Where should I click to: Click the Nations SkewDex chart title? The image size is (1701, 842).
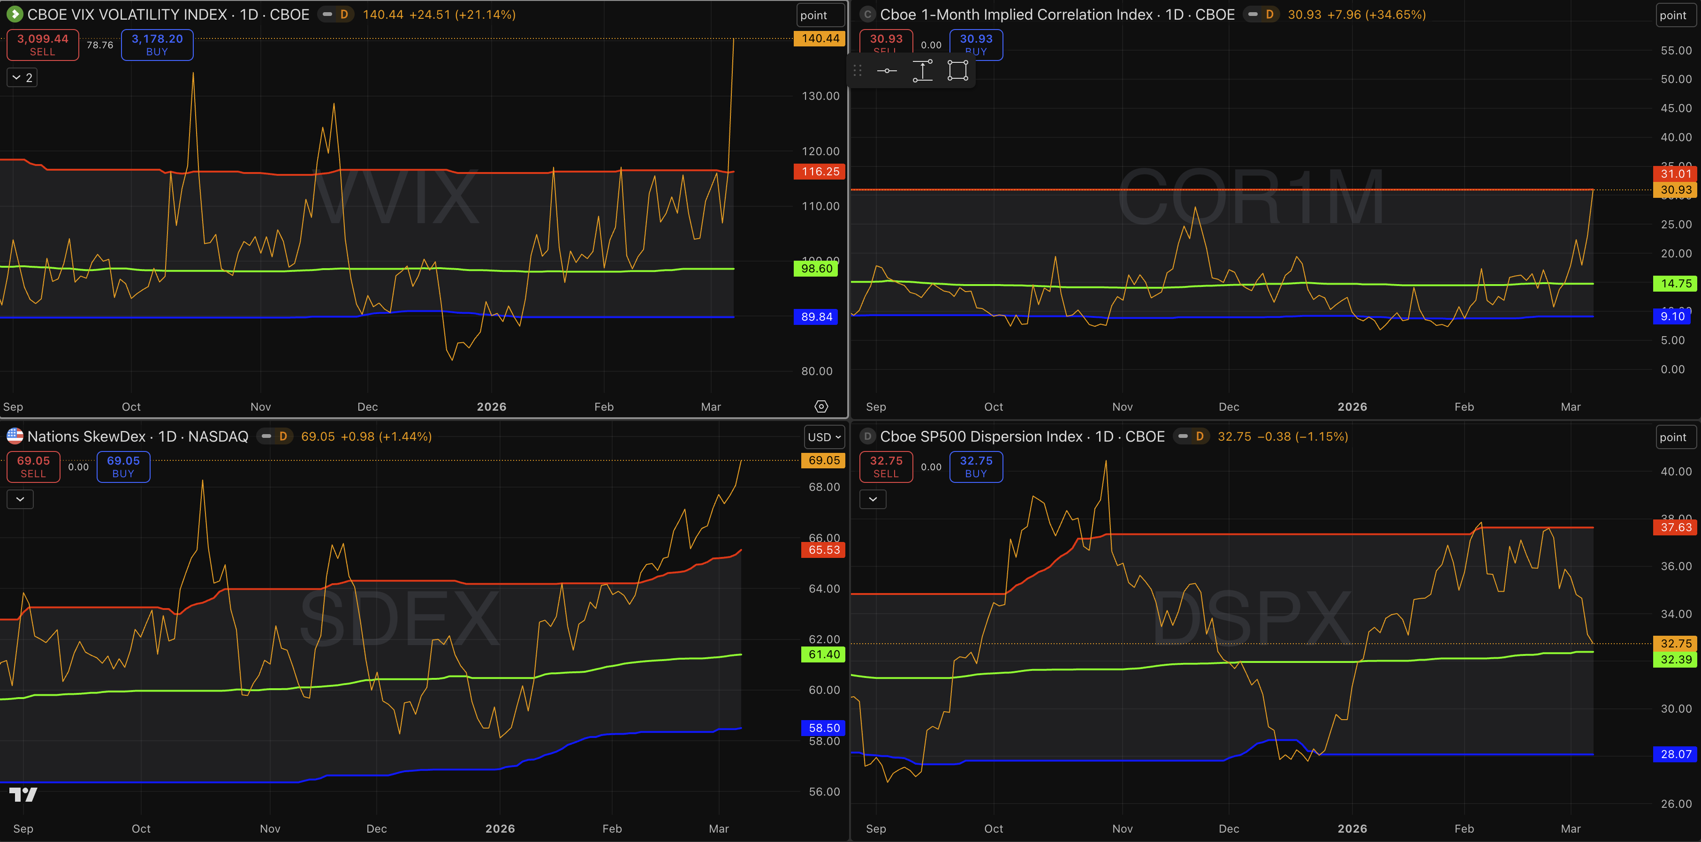[x=138, y=436]
